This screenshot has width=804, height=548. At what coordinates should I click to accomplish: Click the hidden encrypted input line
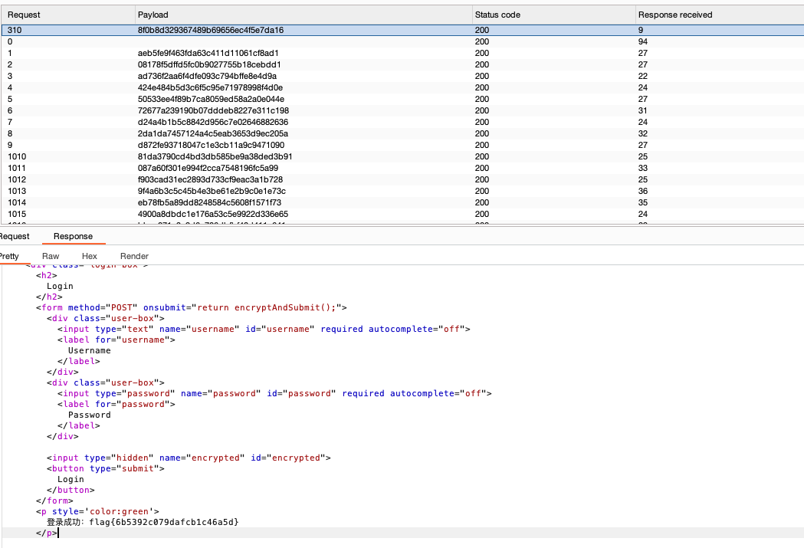tap(189, 458)
